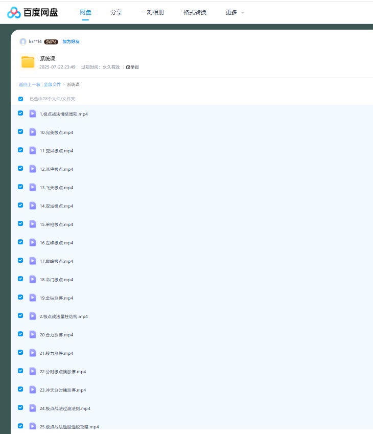Click 返回上一级 breadcrumb link

click(x=30, y=84)
